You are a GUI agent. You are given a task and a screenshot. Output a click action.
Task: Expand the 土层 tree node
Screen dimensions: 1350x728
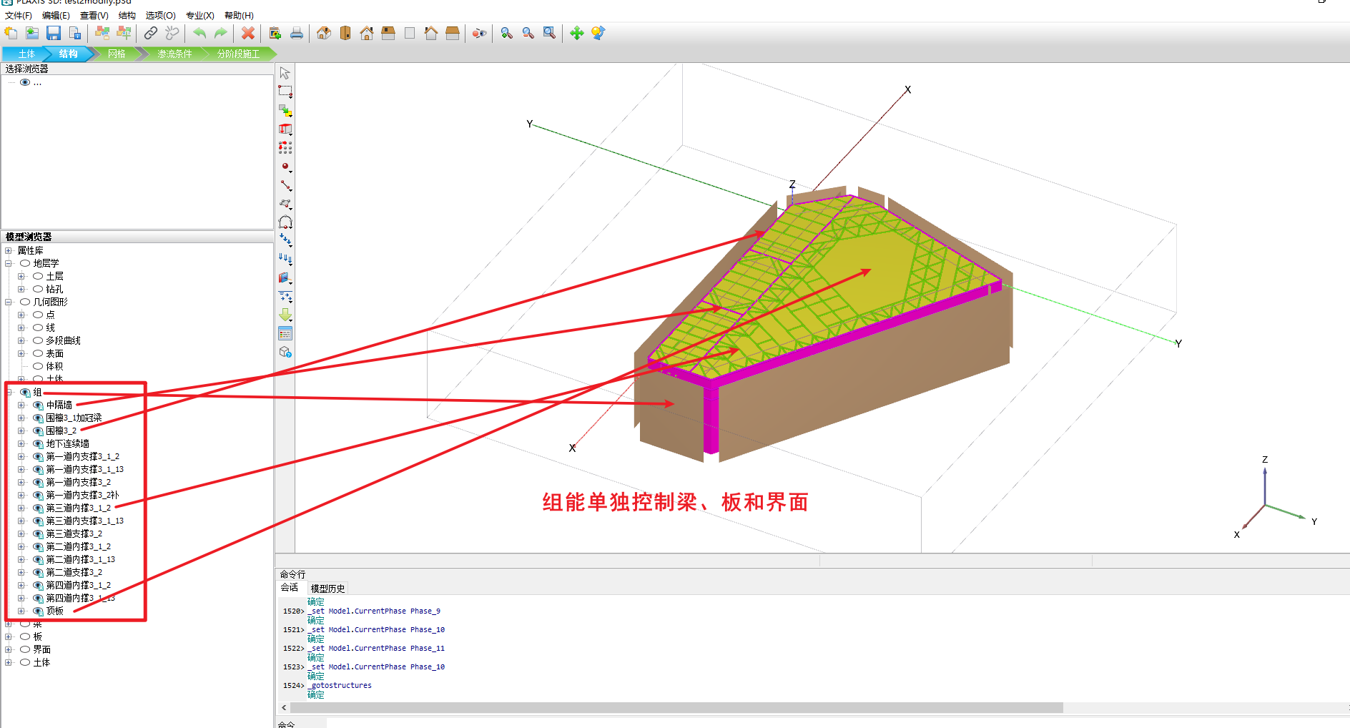tap(21, 276)
